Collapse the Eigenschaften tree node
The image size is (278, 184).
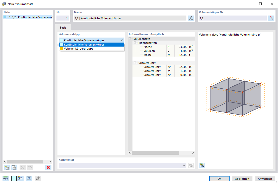tap(135, 43)
